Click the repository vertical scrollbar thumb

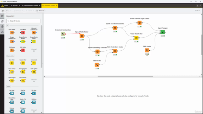[42, 47]
